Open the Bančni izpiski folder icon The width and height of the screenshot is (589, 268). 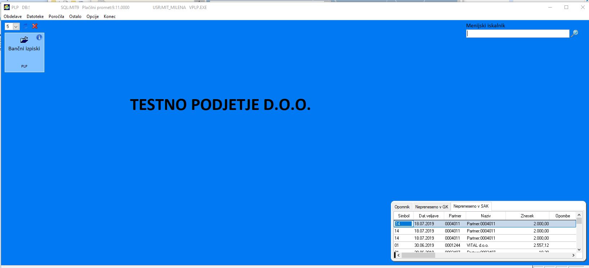[x=24, y=40]
